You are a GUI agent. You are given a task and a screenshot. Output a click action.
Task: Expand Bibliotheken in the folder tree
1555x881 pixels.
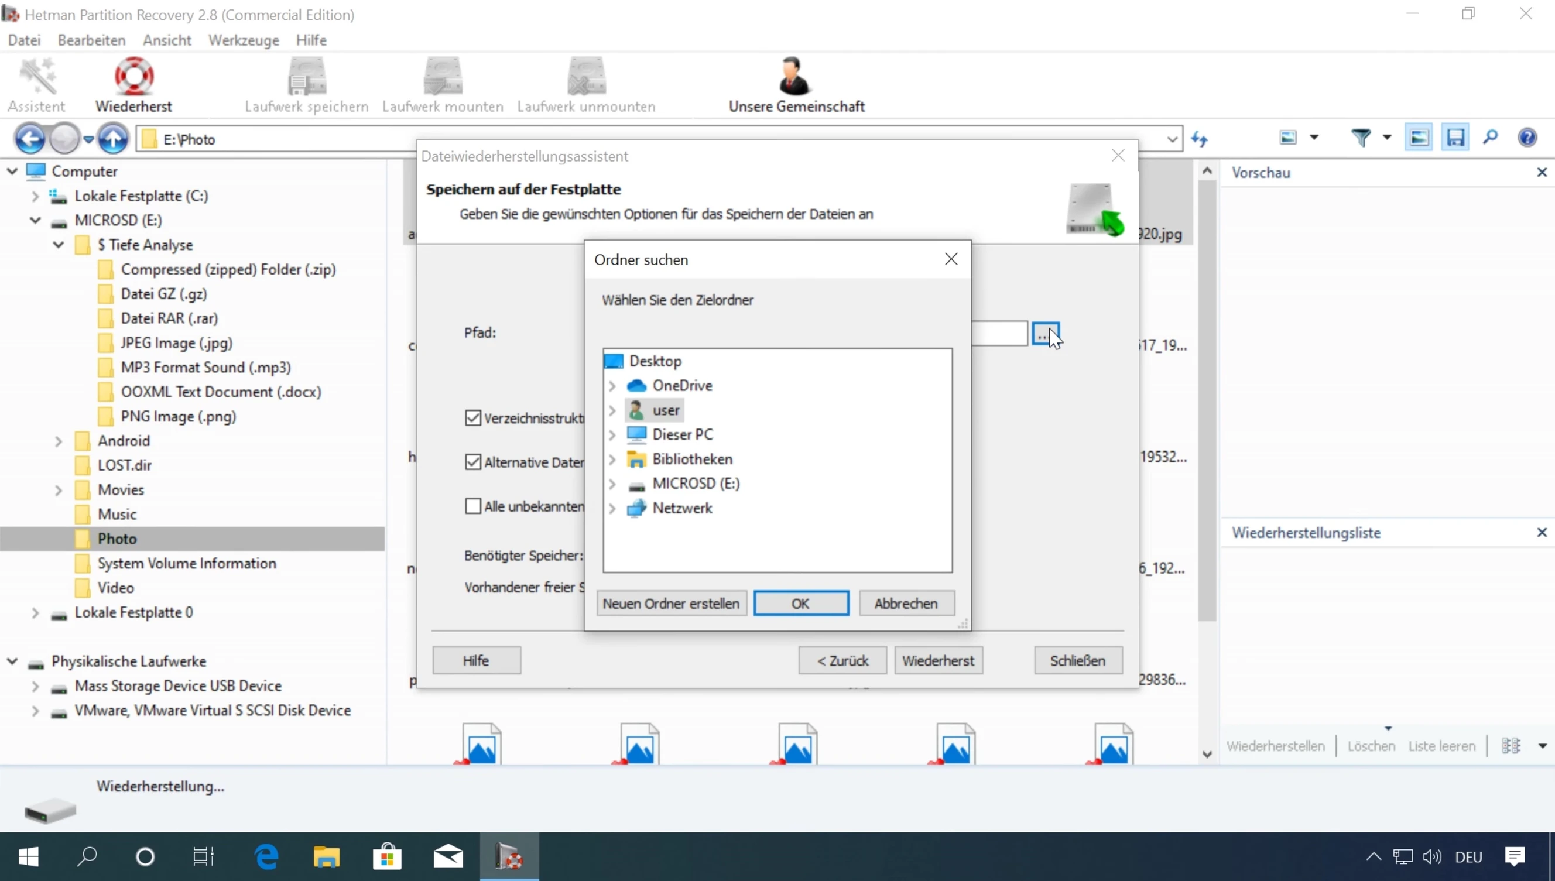612,460
